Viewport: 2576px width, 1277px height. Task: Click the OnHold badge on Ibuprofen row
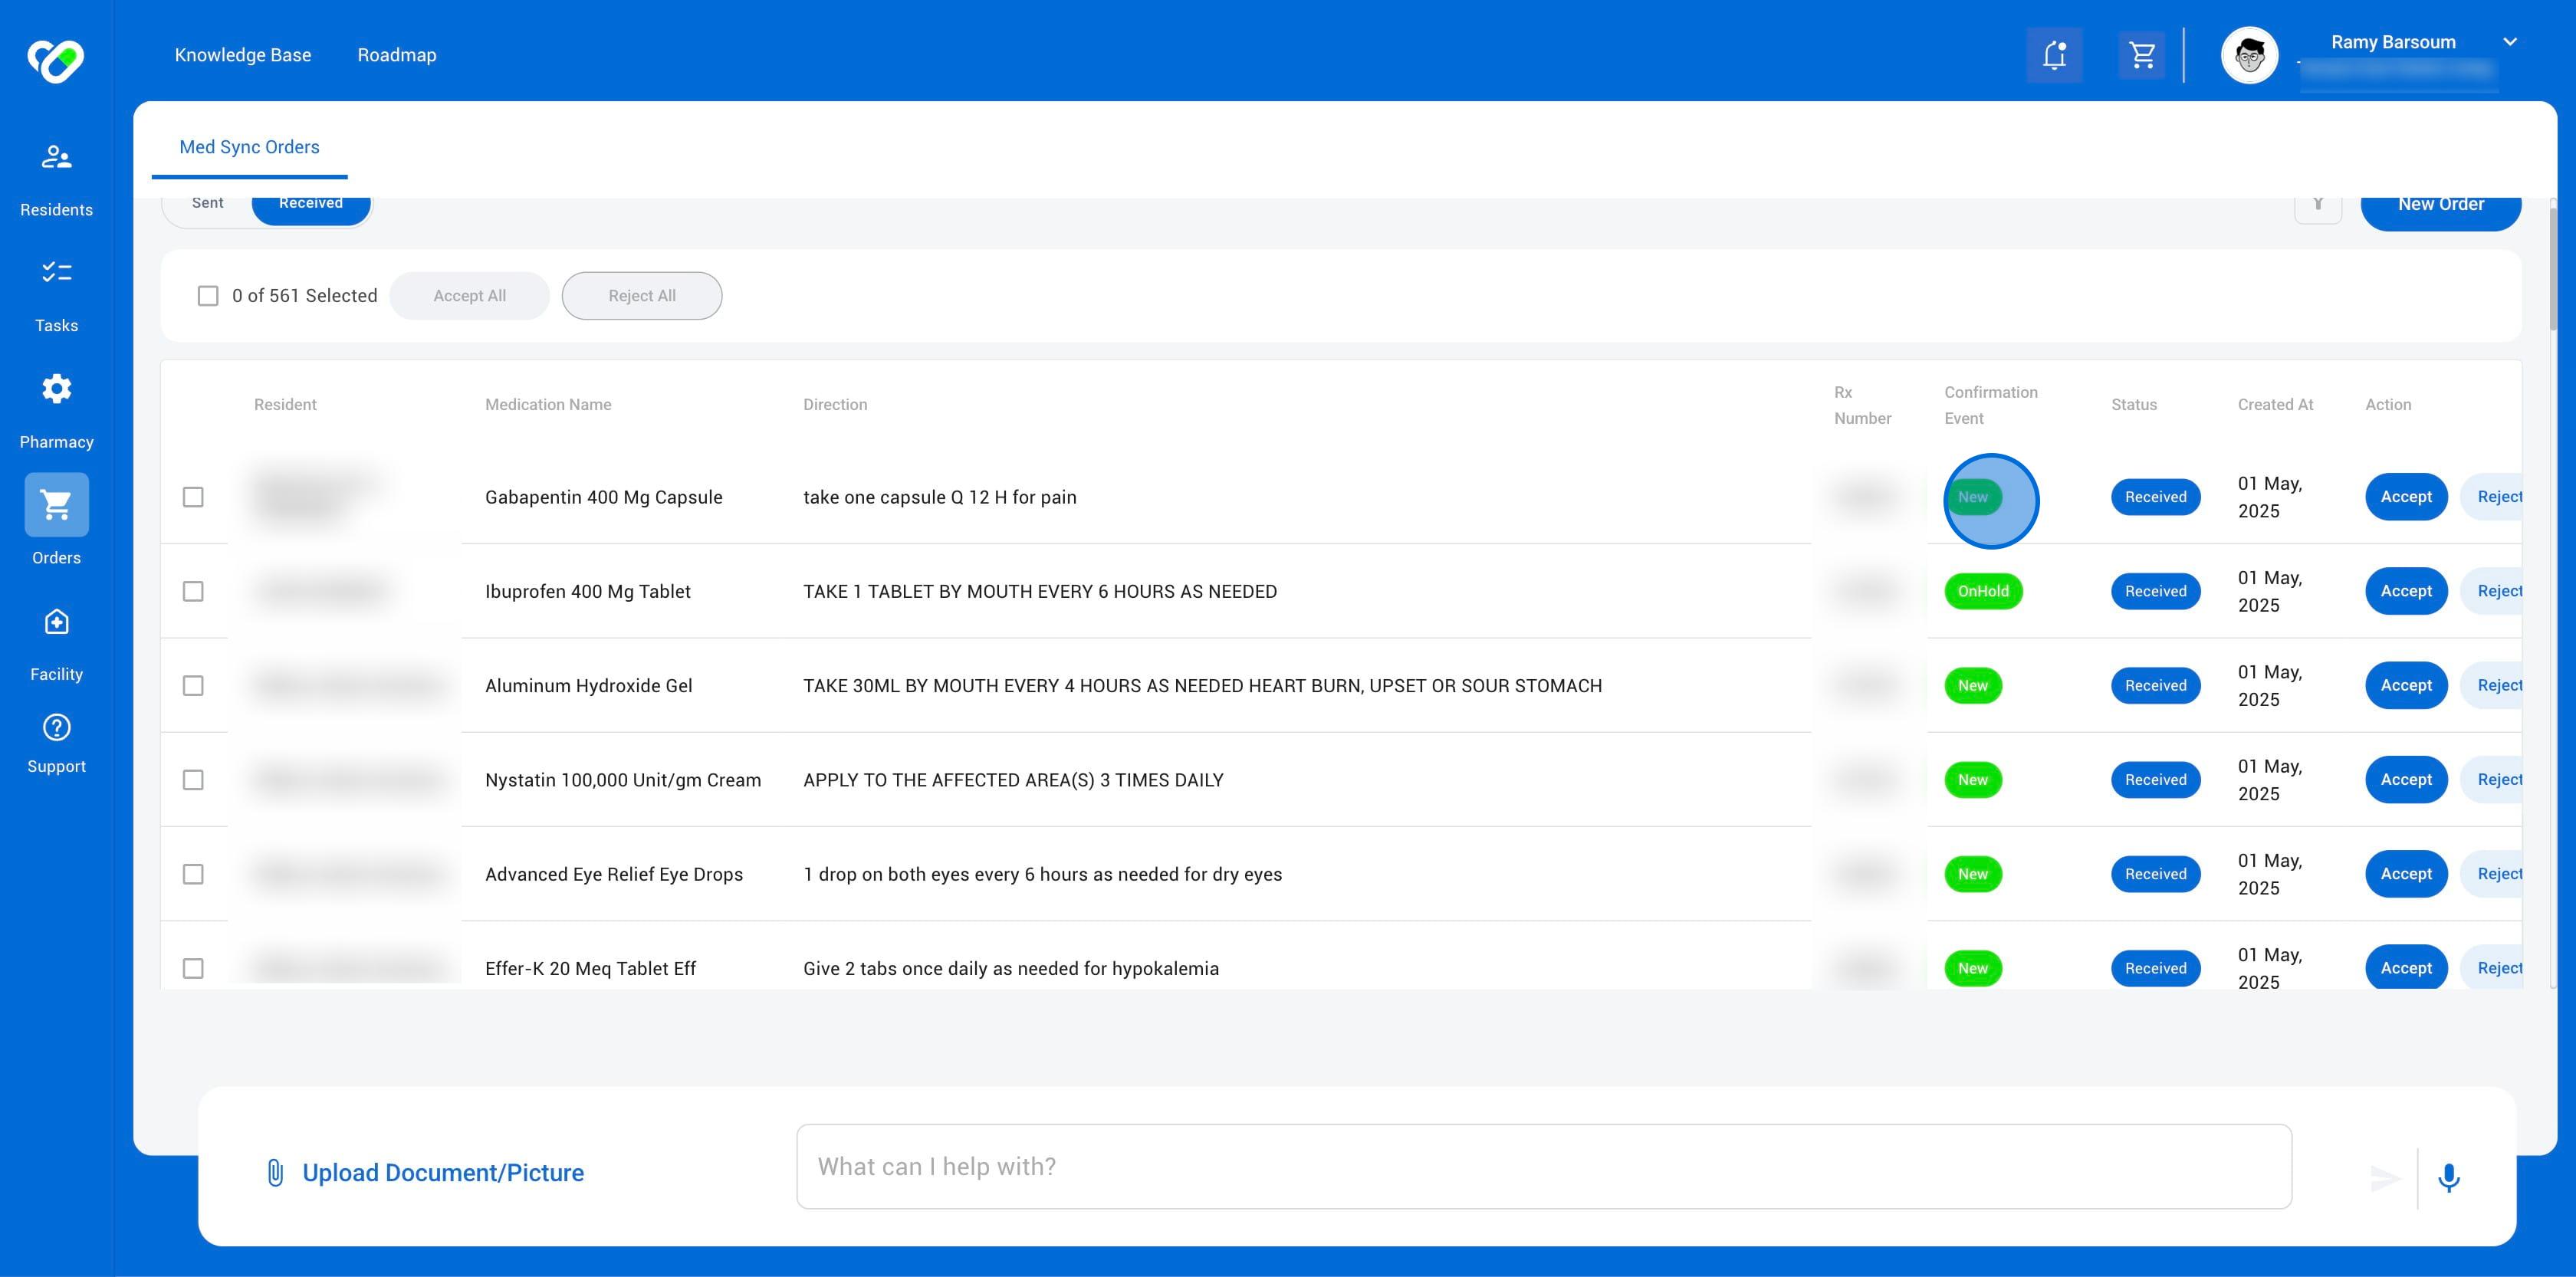coord(1983,591)
